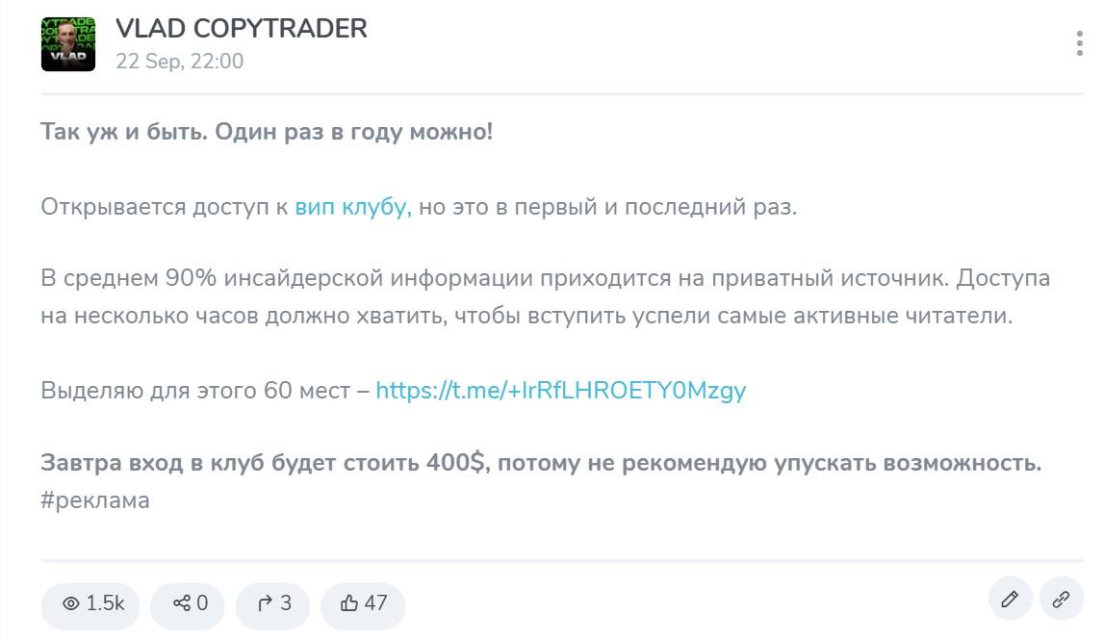This screenshot has width=1103, height=640.
Task: Click the #реклама hashtag
Action: pyautogui.click(x=95, y=500)
